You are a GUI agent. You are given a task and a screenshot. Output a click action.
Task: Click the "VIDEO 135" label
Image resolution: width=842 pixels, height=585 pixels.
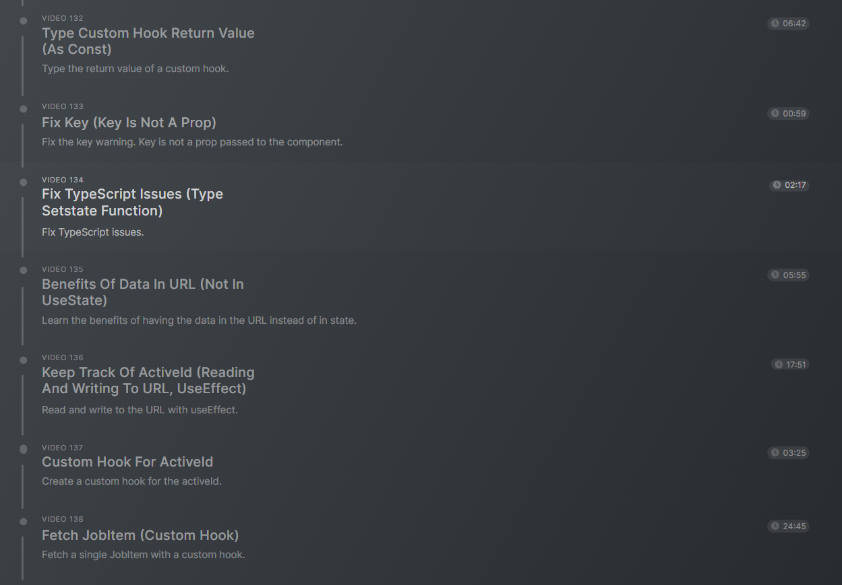pos(63,269)
